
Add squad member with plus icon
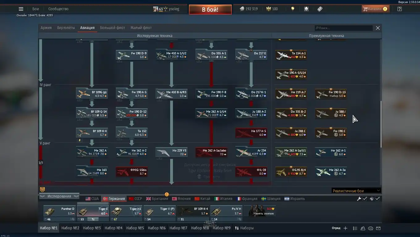coord(346,228)
